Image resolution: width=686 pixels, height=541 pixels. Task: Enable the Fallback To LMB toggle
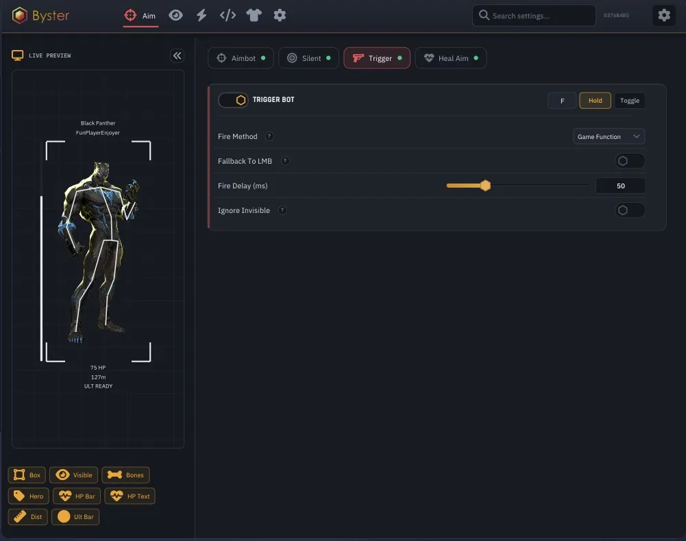click(630, 161)
